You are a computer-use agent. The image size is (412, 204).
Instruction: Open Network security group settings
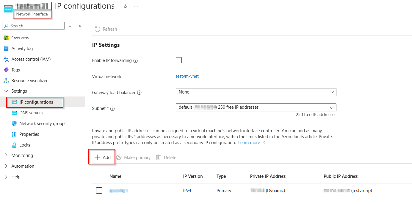click(x=43, y=124)
